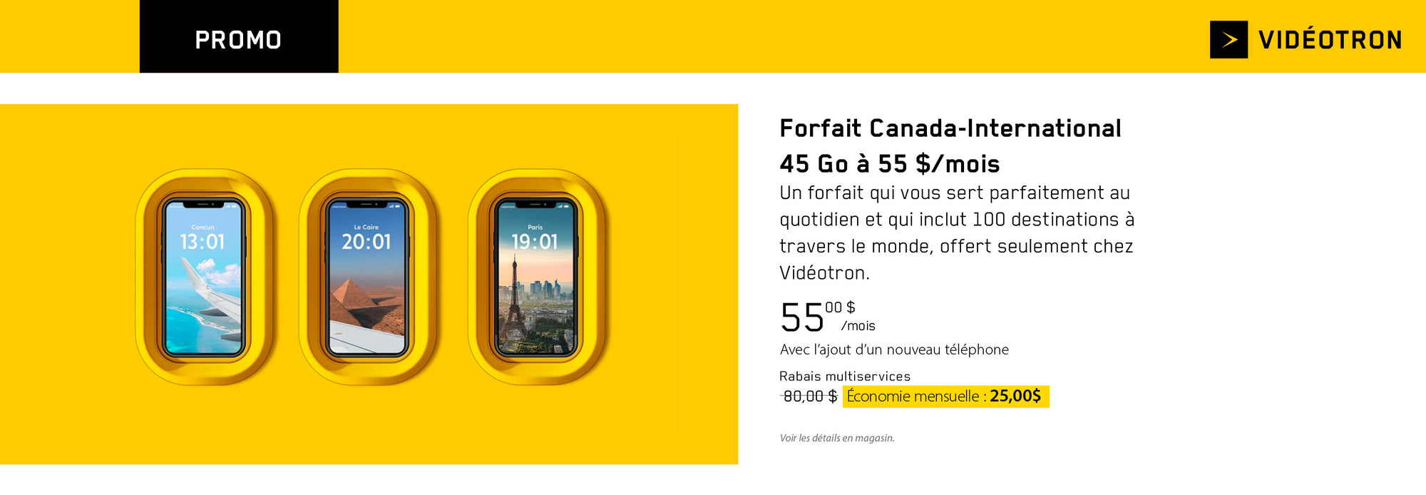Click the crossed-out 80,00 $ price

(809, 397)
